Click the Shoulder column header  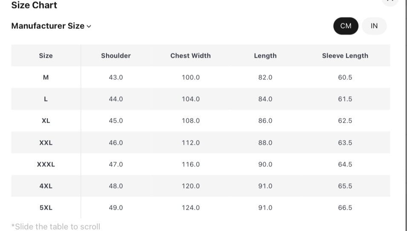(x=116, y=56)
